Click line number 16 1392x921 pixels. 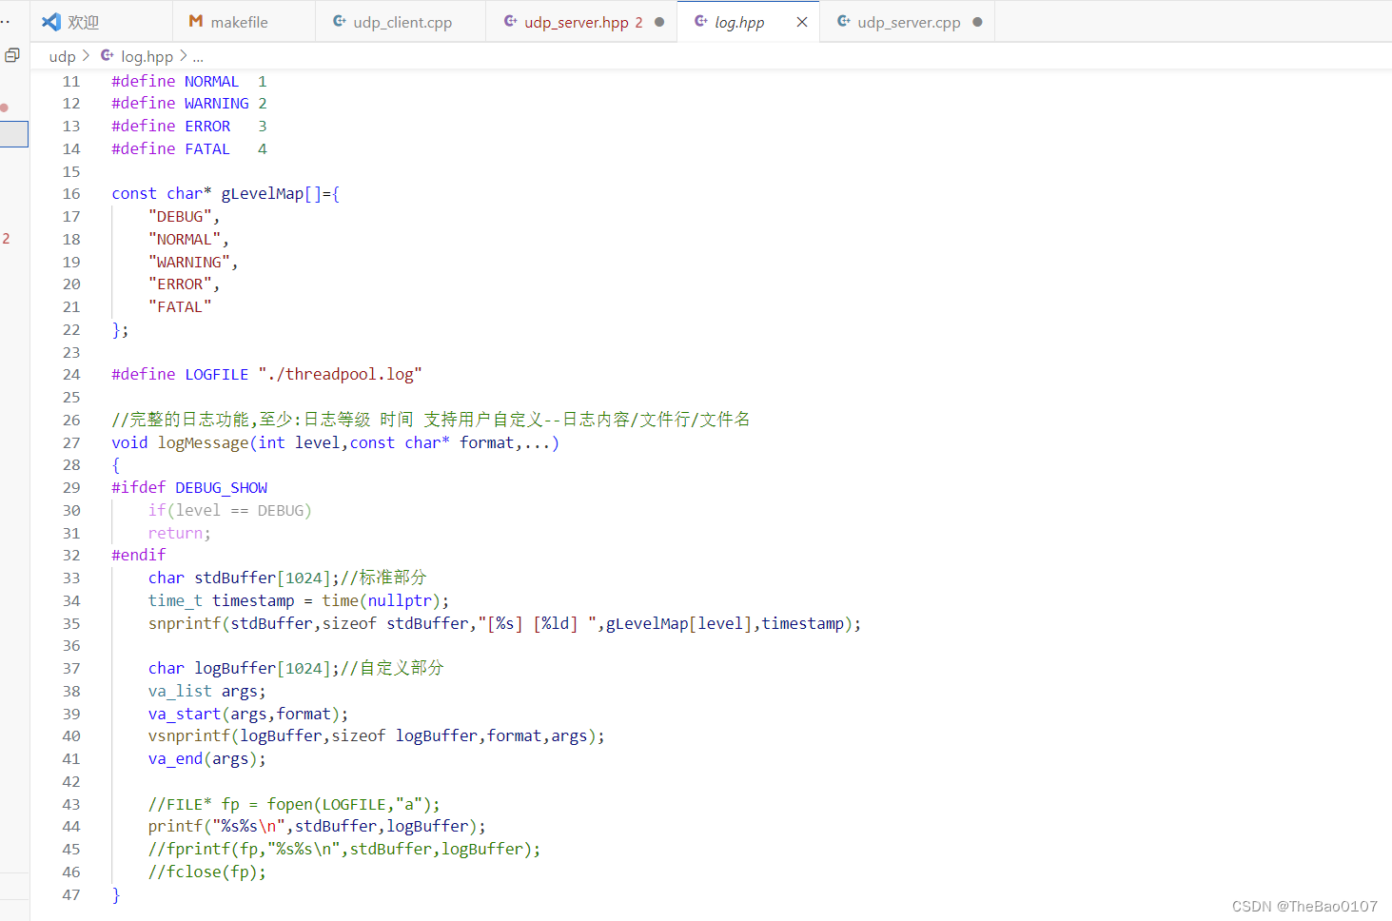(x=71, y=194)
